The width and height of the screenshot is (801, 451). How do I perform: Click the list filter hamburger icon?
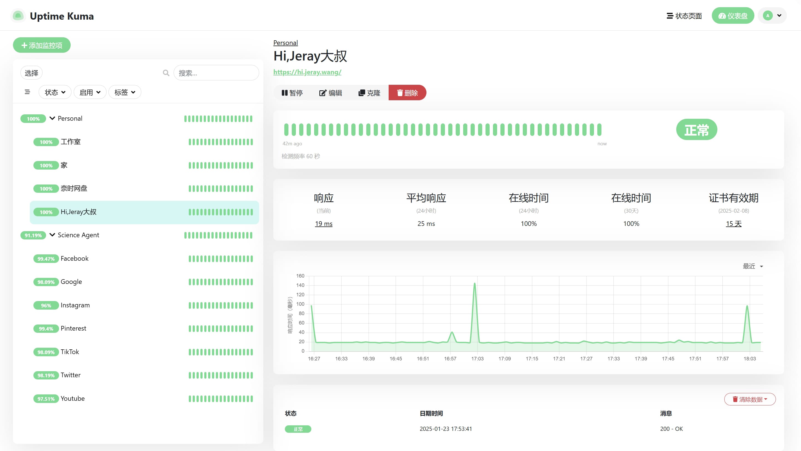point(27,92)
